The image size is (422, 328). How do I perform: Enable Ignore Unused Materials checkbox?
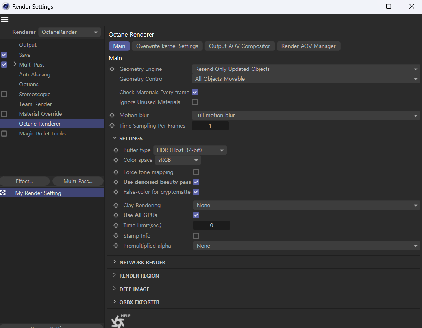195,102
